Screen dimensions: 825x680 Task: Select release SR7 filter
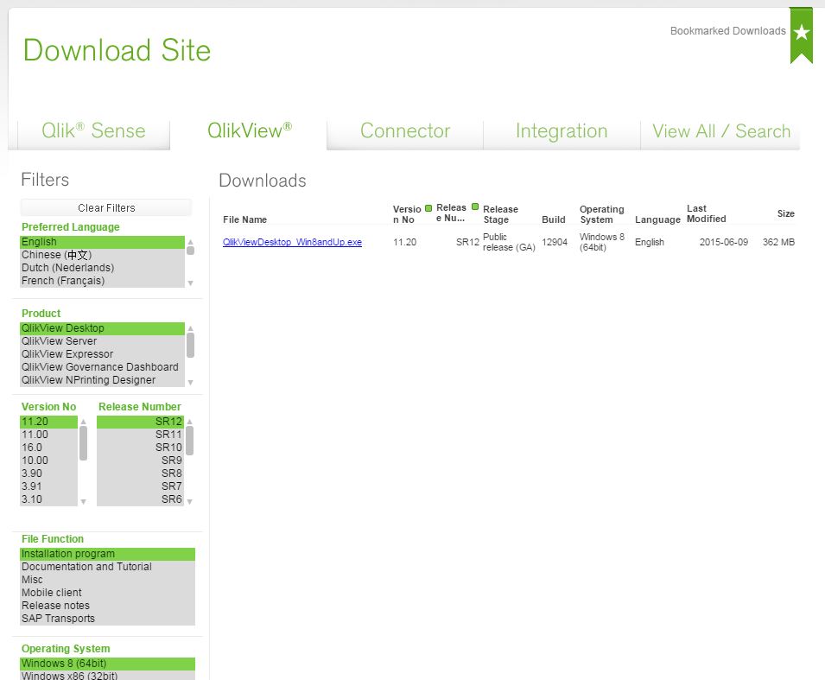click(140, 486)
